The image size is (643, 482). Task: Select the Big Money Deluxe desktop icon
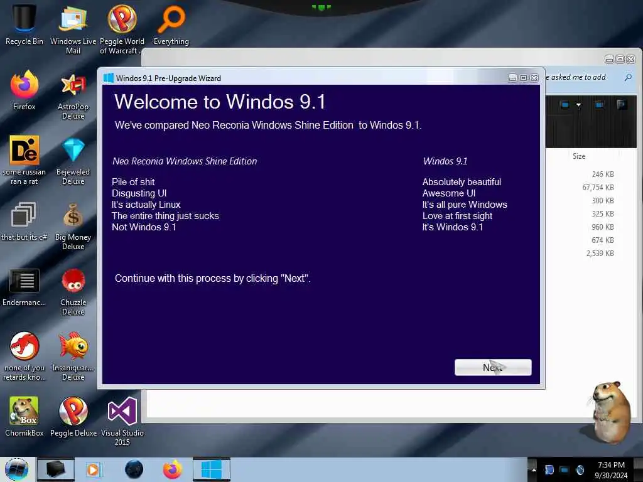73,226
